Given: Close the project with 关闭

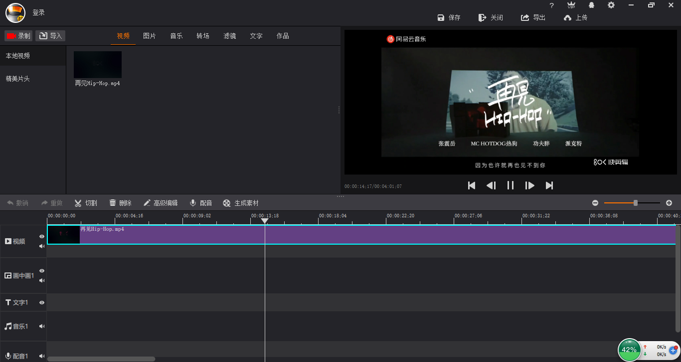Looking at the screenshot, I should point(491,17).
